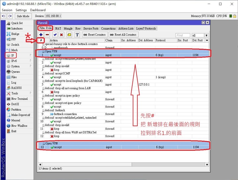
Task: Select rule 9 fasttrack connection row
Action: [123, 114]
